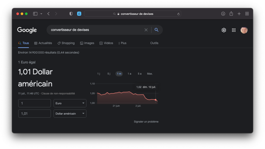Switch to the Vidéos tab
The image size is (265, 149).
(106, 43)
